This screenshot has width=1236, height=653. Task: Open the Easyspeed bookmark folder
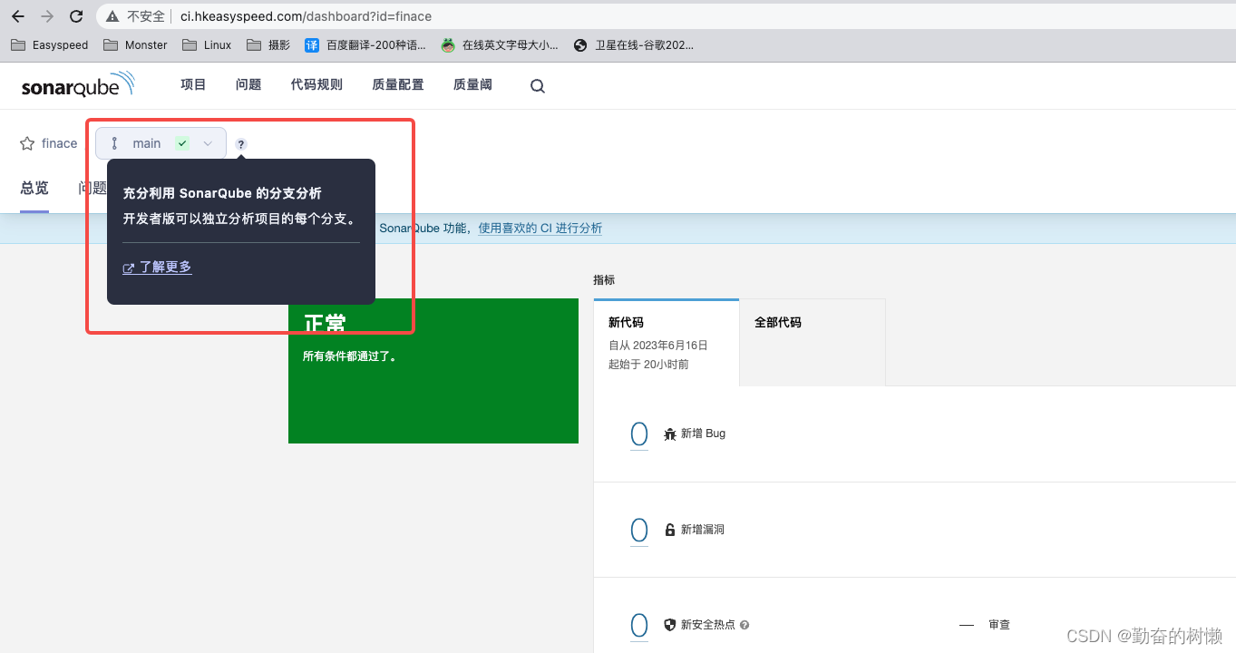pos(51,44)
